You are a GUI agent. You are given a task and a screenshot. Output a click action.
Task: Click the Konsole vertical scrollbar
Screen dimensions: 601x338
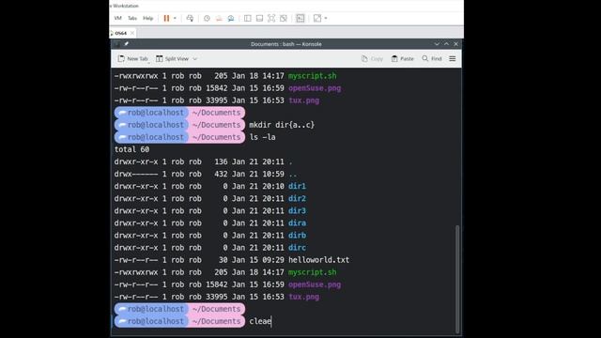click(457, 279)
